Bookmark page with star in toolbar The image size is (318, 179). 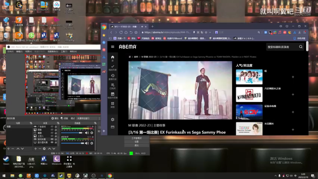coord(136,32)
